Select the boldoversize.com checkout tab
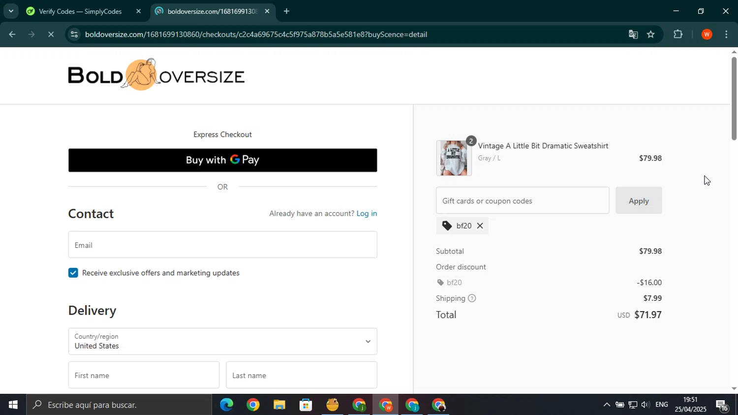Viewport: 738px width, 415px height. pos(212,11)
